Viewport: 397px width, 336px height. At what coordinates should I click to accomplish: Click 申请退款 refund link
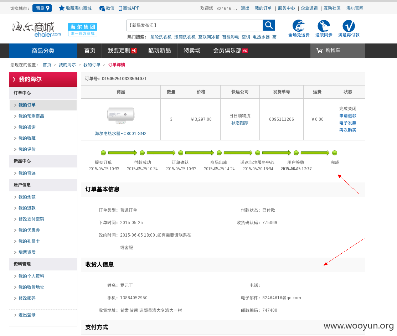pos(347,116)
